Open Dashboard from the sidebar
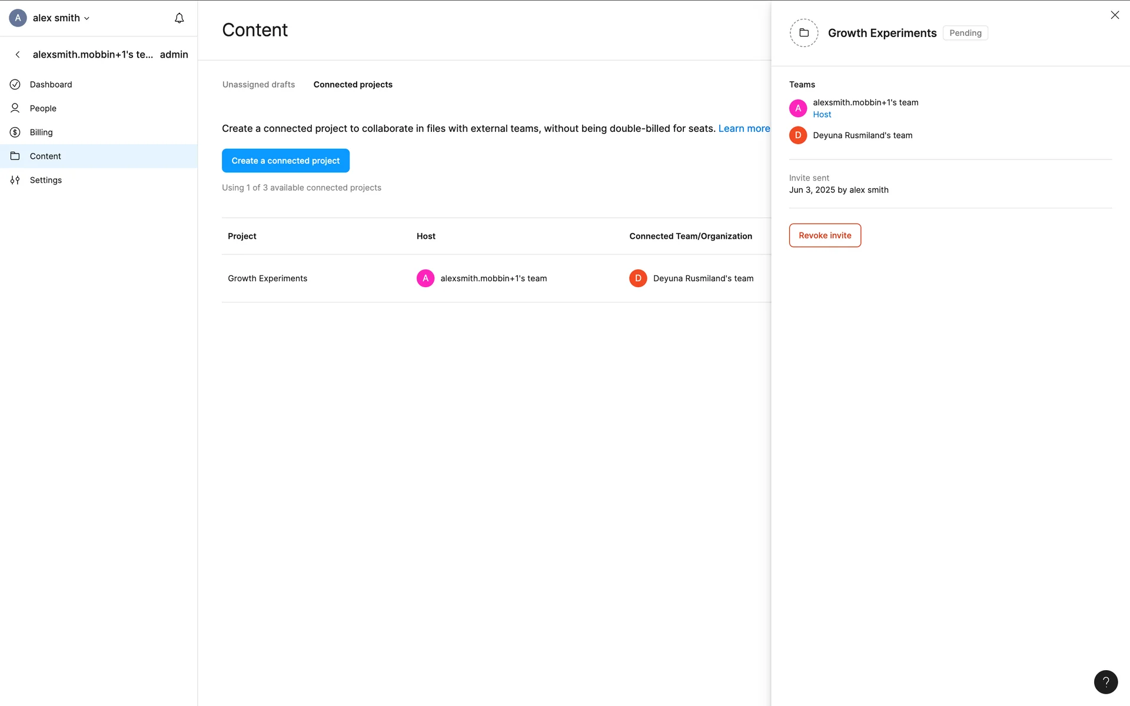Screen dimensions: 1130x706 coord(51,85)
